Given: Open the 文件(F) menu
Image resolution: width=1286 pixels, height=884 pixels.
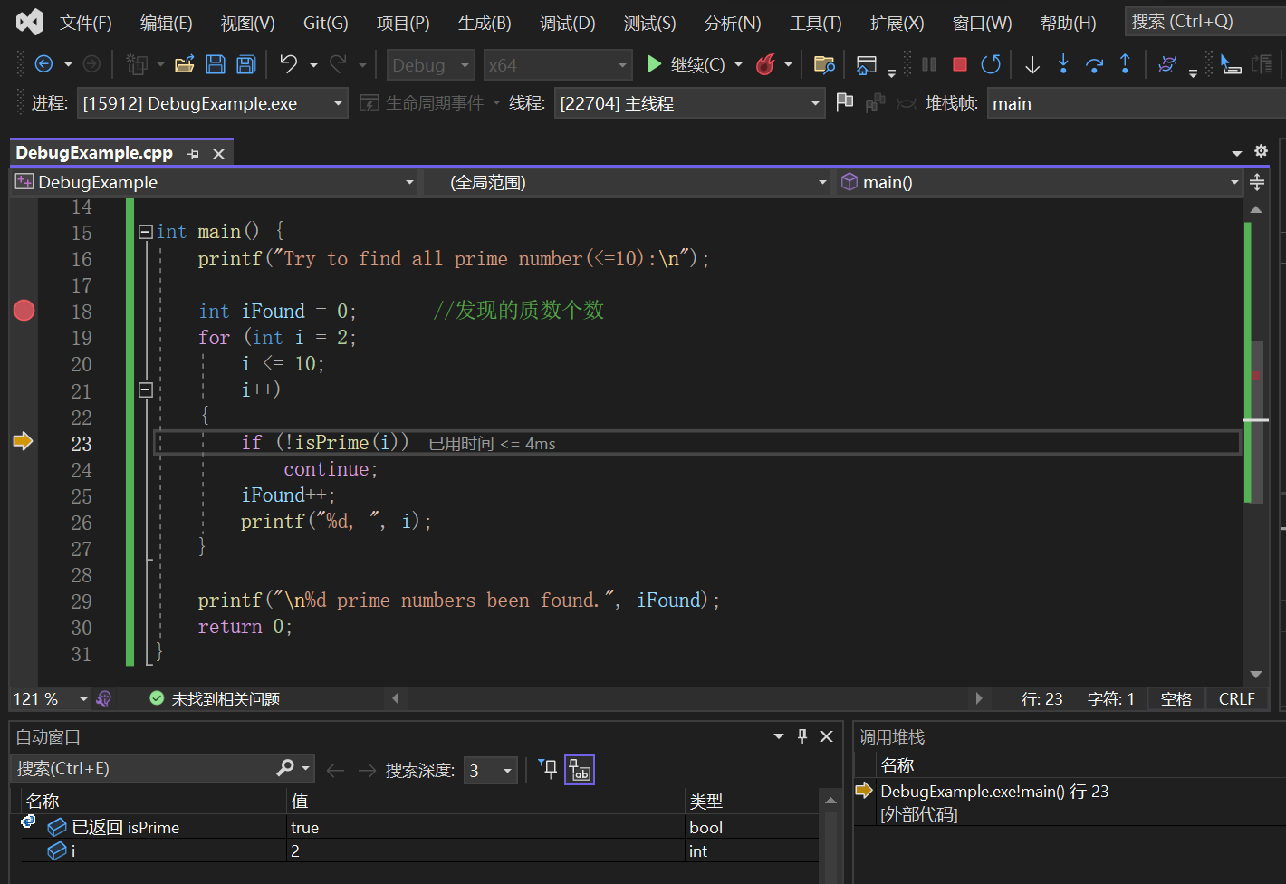Looking at the screenshot, I should (85, 23).
